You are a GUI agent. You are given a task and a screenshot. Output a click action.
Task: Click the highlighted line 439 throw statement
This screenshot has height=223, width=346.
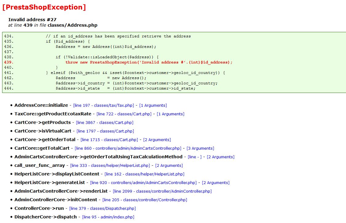tap(149, 62)
